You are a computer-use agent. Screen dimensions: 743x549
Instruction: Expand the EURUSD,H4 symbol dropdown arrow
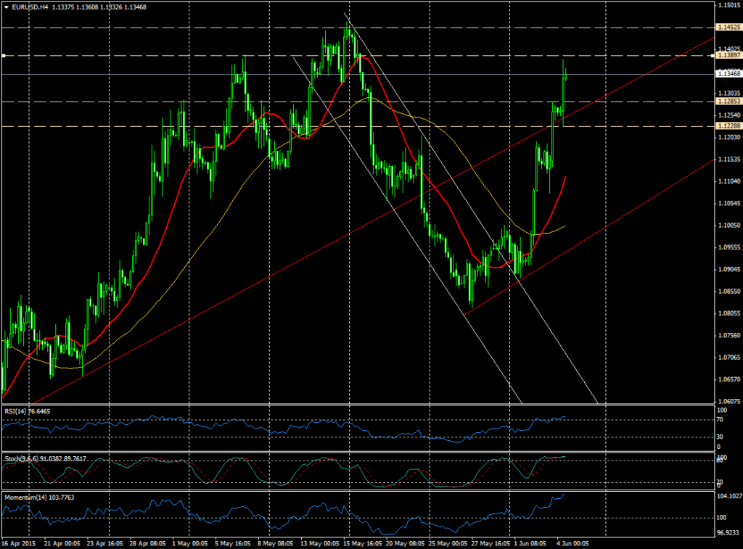[7, 7]
